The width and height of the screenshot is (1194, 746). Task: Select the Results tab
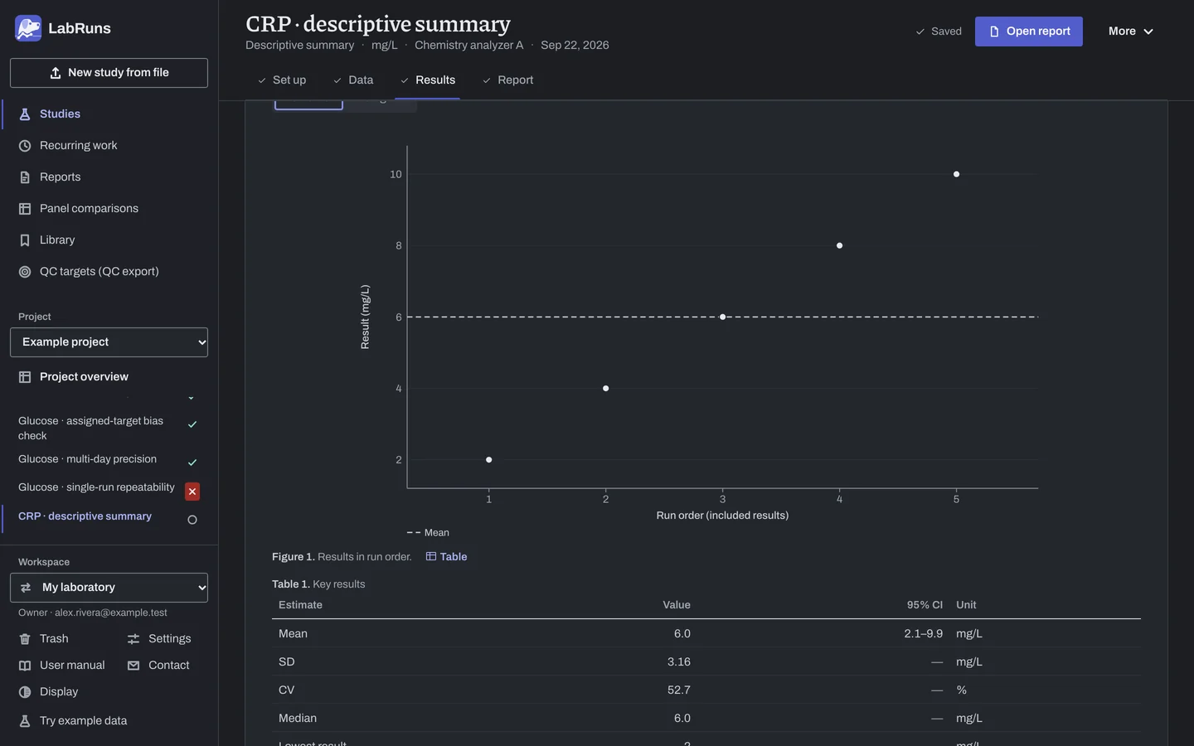tap(428, 80)
